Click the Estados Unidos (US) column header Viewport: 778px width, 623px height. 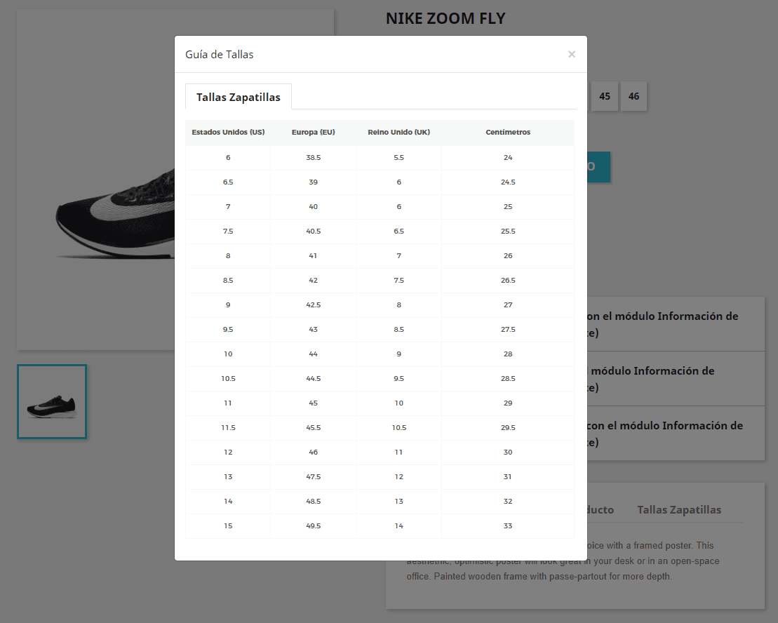[228, 132]
